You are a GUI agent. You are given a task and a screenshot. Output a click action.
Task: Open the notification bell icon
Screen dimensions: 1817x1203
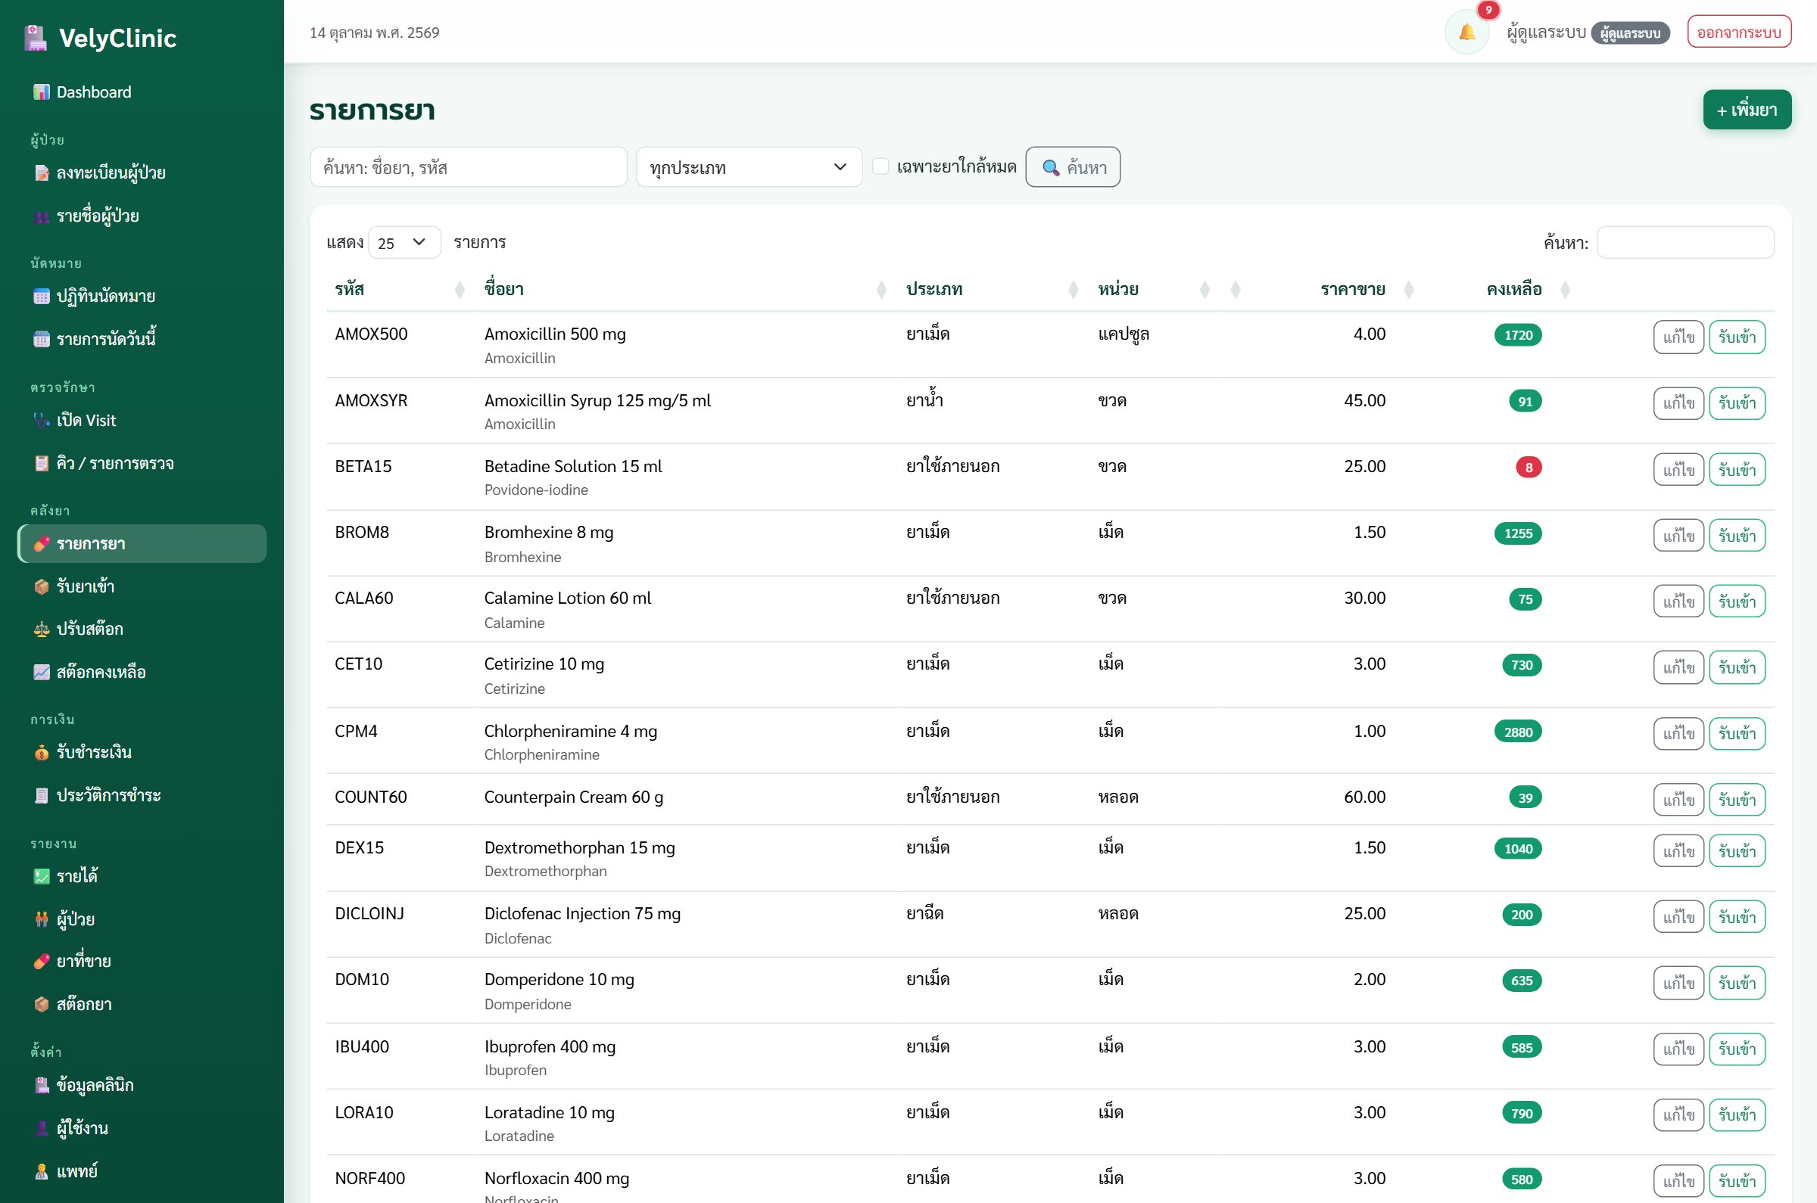[x=1466, y=33]
